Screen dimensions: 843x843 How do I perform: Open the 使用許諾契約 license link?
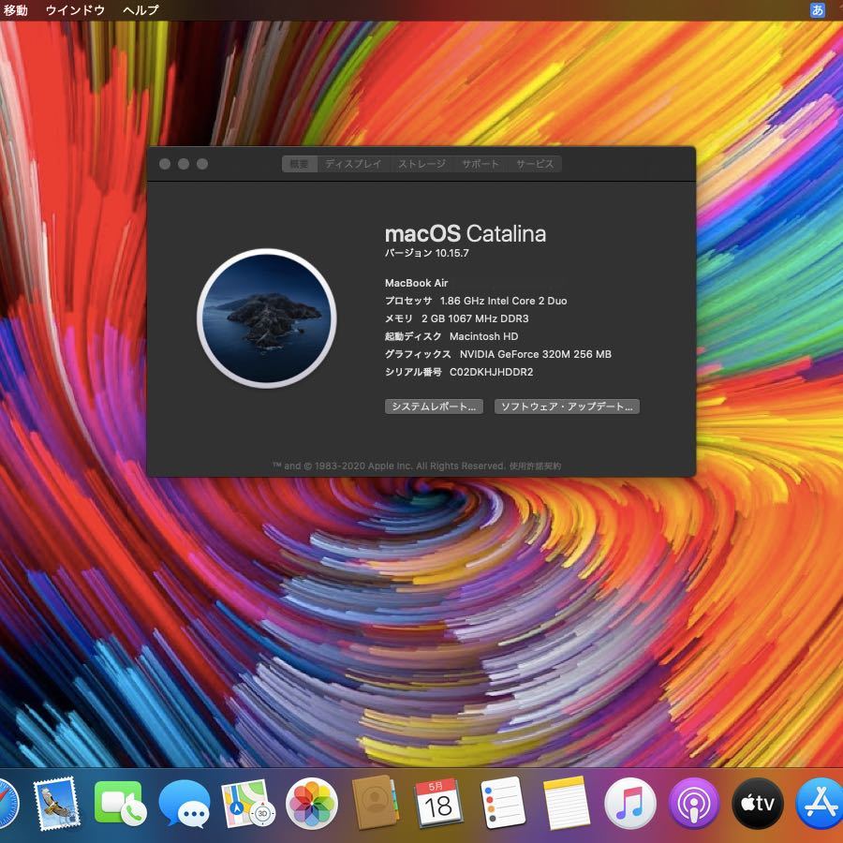(x=535, y=466)
